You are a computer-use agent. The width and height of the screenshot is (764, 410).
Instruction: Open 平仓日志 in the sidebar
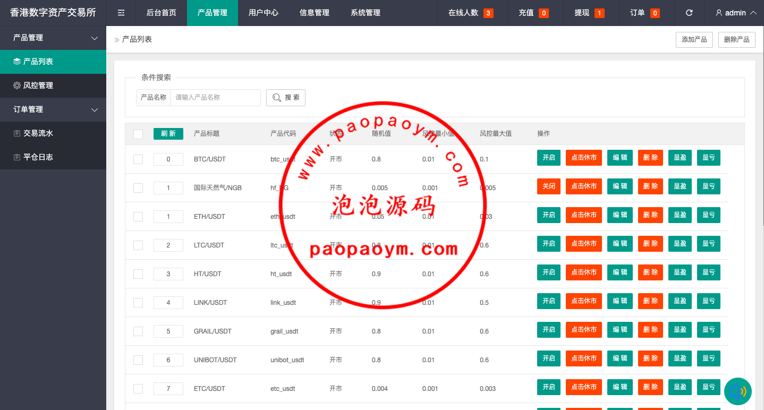[53, 157]
